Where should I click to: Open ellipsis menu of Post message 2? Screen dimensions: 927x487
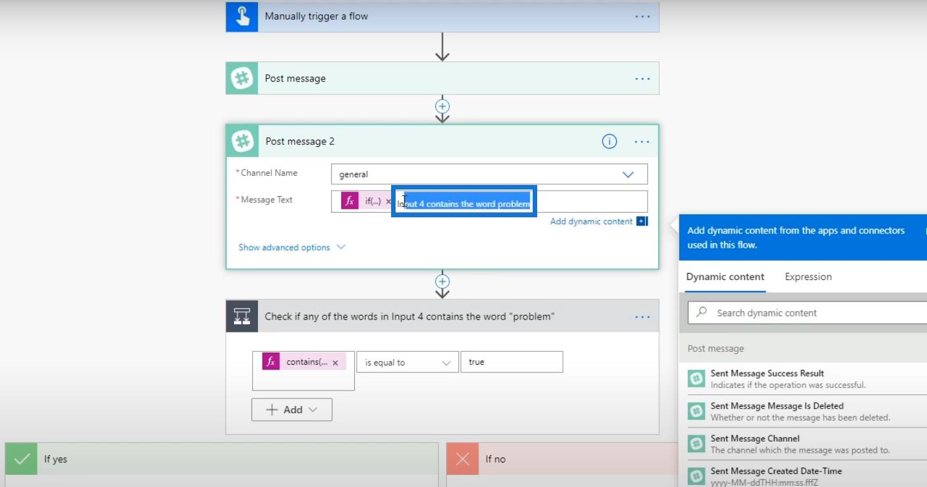pyautogui.click(x=642, y=142)
